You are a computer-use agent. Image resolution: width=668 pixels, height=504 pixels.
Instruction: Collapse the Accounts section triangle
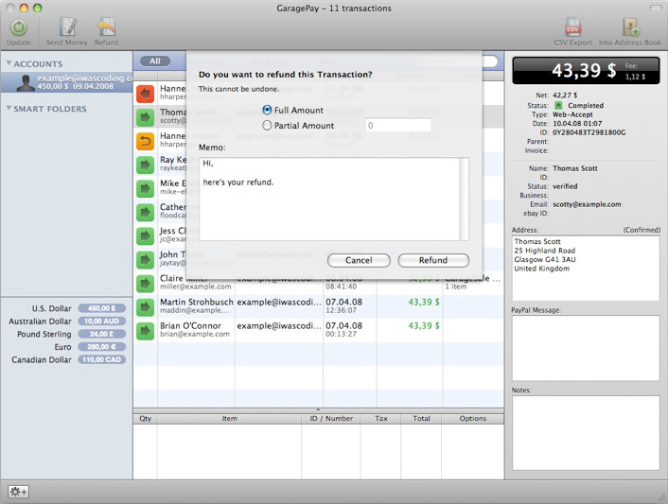coord(9,64)
